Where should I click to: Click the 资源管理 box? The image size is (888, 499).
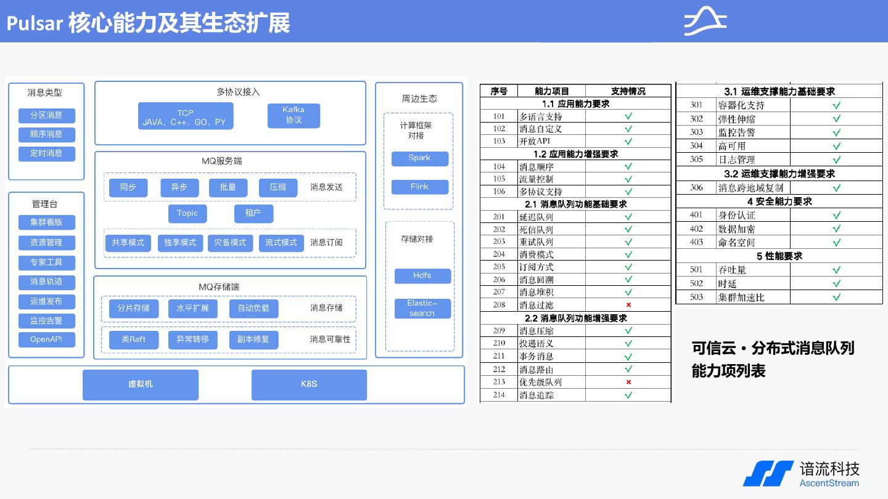coord(46,243)
